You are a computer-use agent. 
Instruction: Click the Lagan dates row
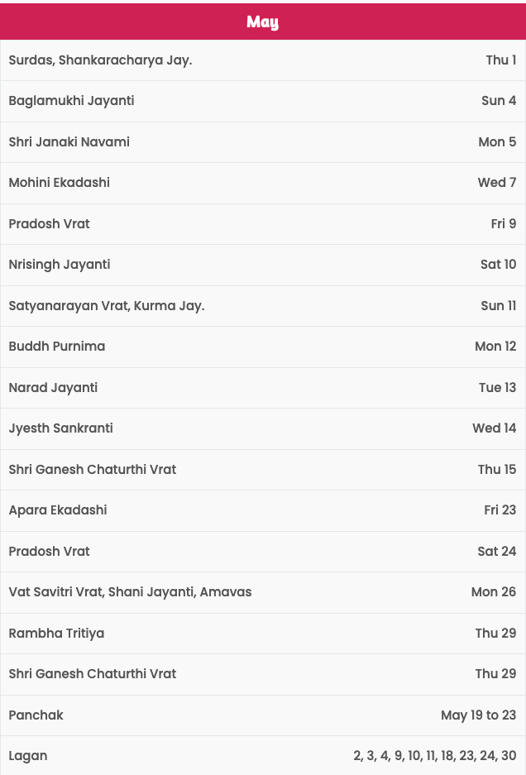pyautogui.click(x=262, y=756)
